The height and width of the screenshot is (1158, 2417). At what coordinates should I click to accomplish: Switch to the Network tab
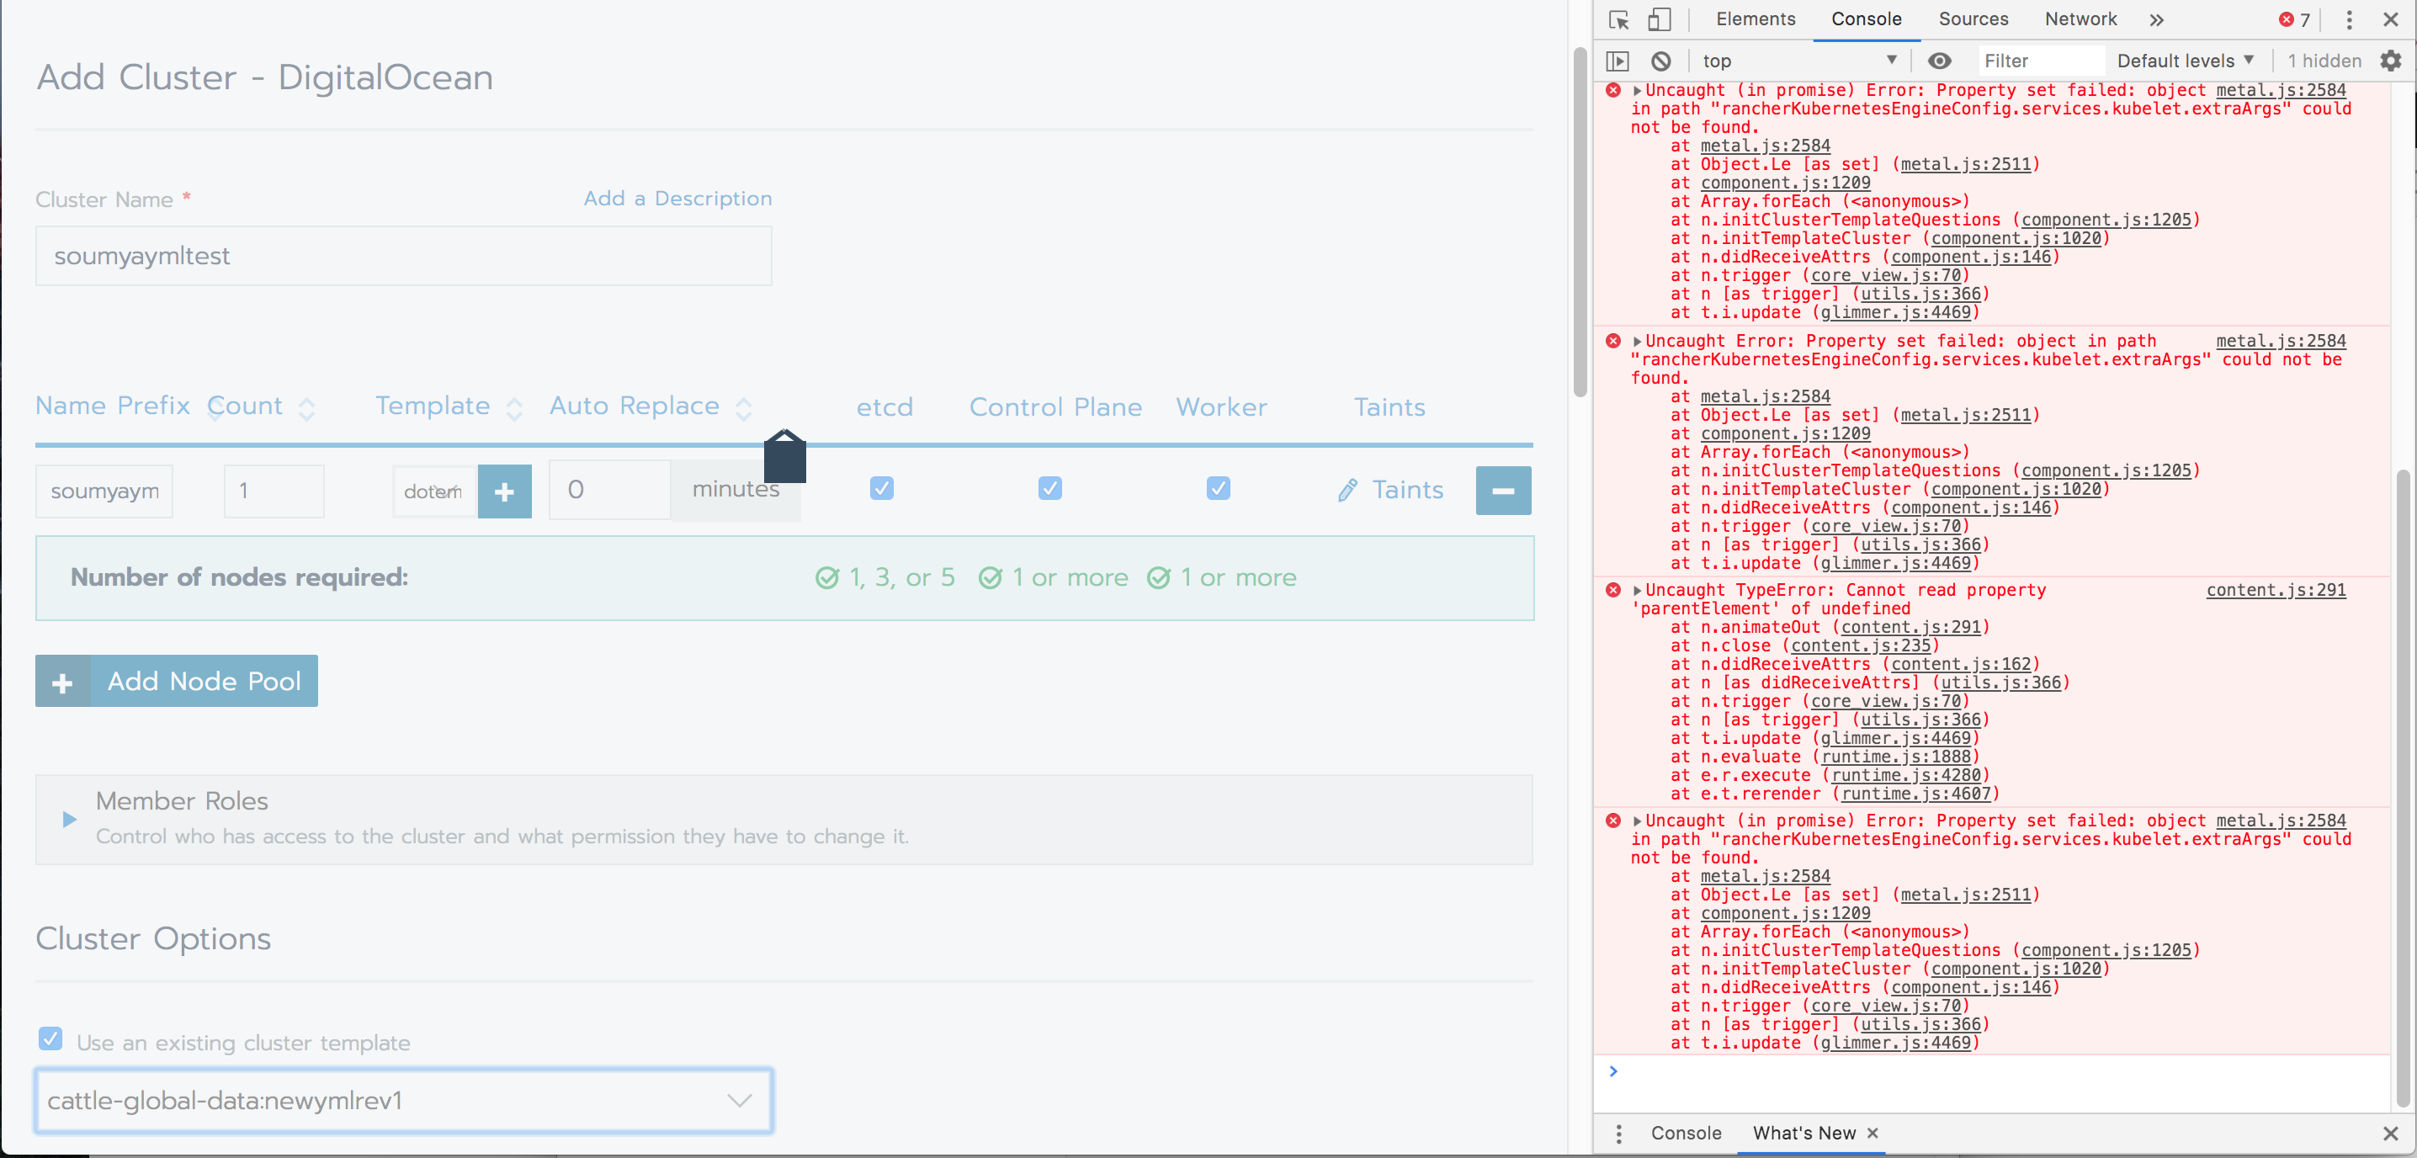pyautogui.click(x=2080, y=19)
